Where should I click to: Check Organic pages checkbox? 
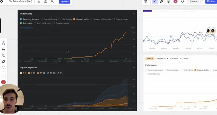click(114, 19)
